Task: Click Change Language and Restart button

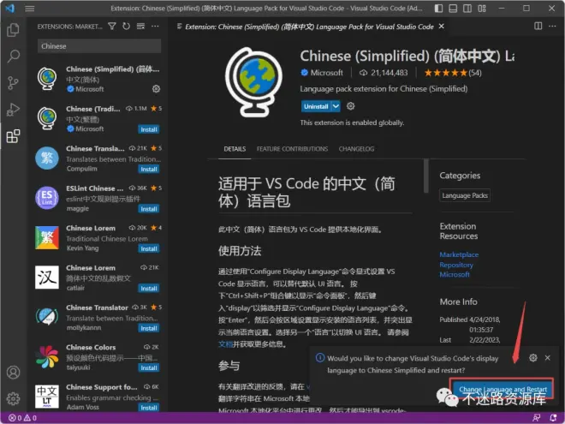Action: (x=503, y=390)
